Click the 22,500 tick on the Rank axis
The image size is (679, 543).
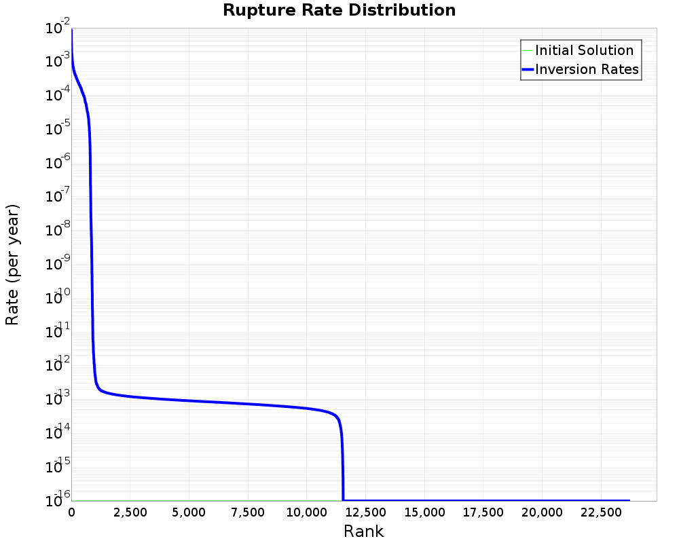point(601,512)
